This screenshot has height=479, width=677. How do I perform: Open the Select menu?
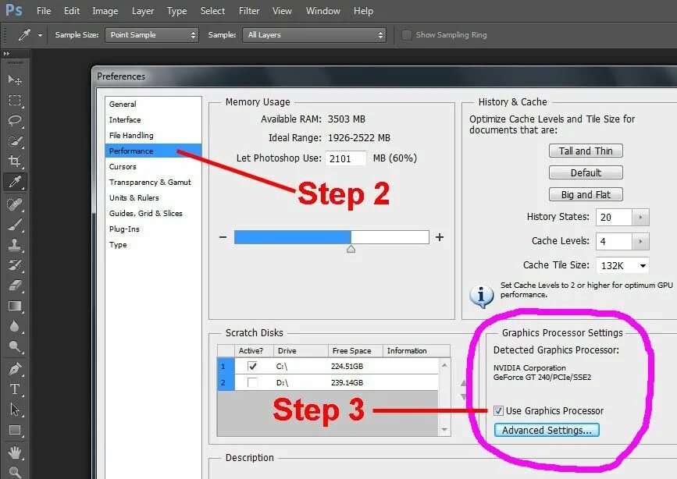(212, 11)
